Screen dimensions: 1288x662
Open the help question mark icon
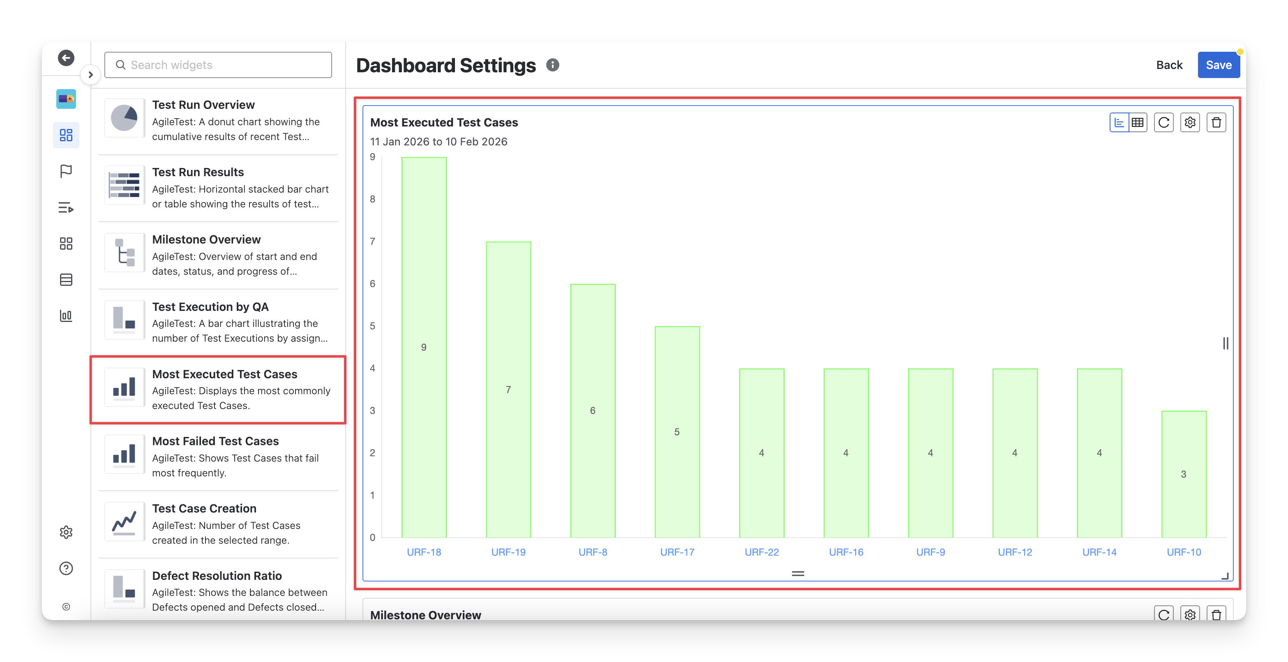66,568
